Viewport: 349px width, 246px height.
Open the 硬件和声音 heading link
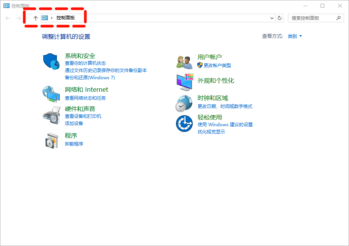tap(80, 109)
